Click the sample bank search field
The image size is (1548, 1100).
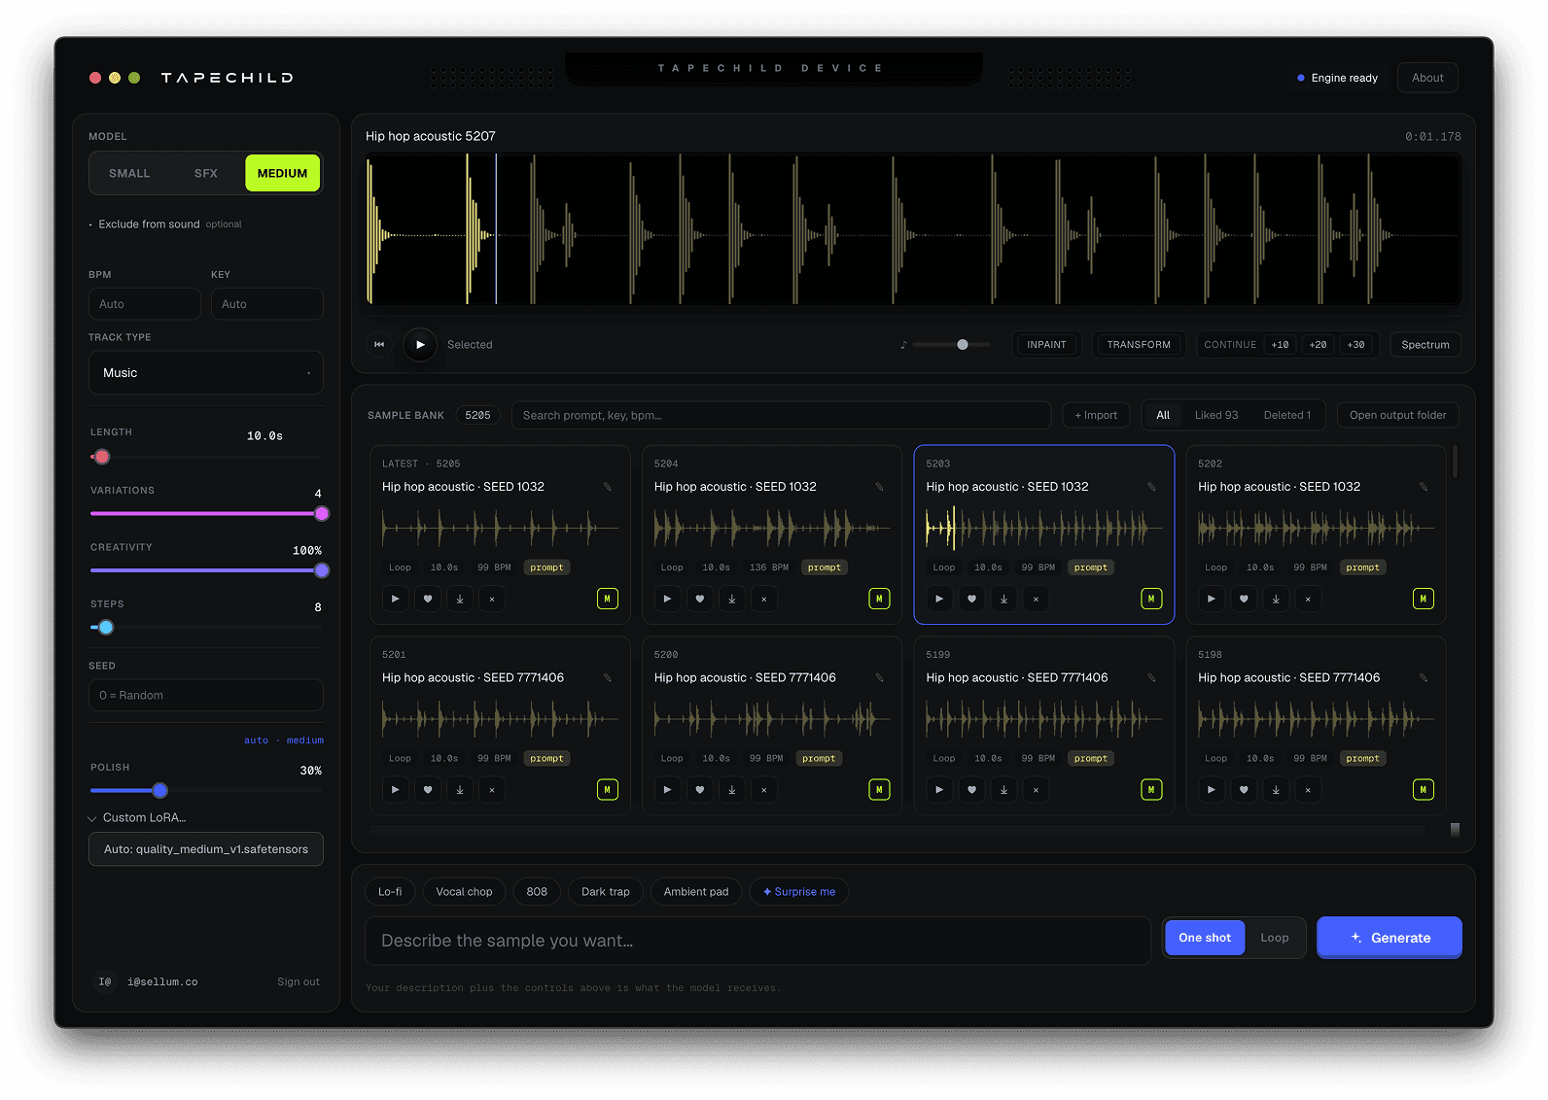click(781, 415)
